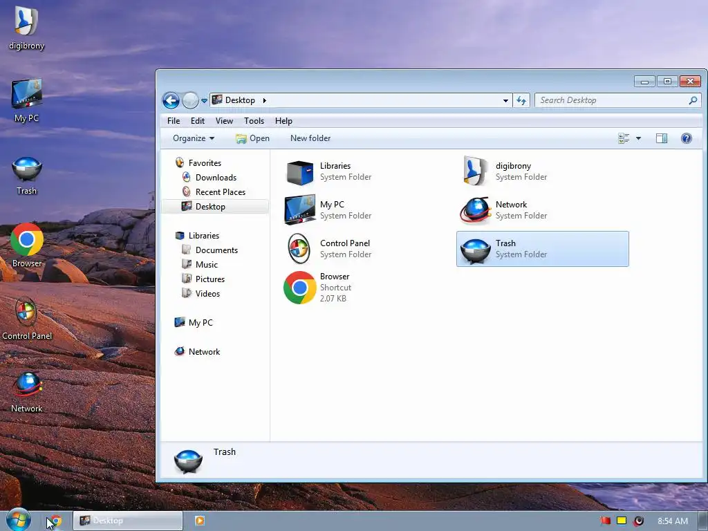Select the Browser Chrome shortcut in file list
Viewport: 708px width, 531px height.
tap(300, 288)
